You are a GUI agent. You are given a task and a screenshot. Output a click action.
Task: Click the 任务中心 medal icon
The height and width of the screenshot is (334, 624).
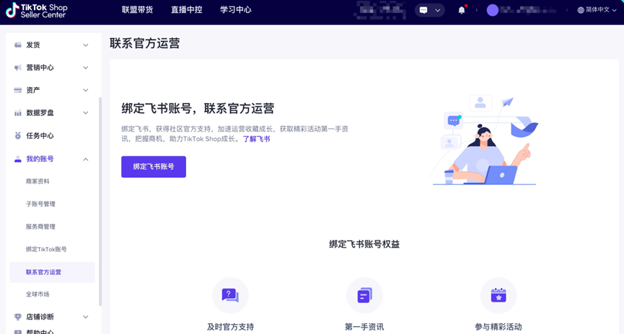(18, 136)
